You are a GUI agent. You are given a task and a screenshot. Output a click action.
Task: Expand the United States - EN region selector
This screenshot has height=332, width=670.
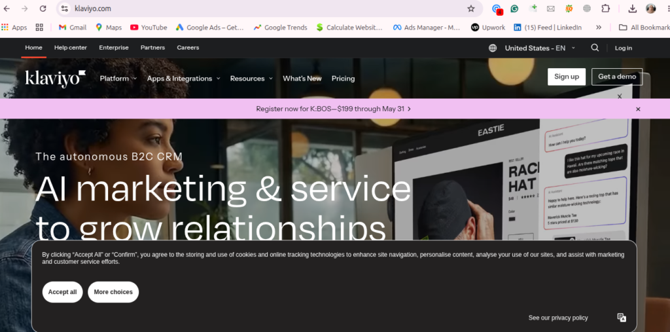(x=540, y=48)
